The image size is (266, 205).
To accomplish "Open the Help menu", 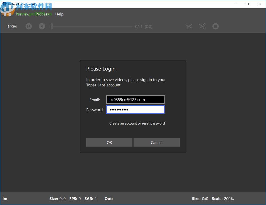I will pos(59,14).
